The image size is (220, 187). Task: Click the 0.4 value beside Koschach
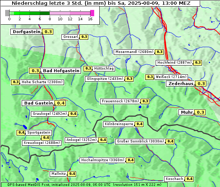coord(189,179)
